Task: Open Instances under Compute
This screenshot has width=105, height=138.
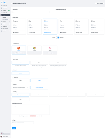Action: tap(4, 17)
